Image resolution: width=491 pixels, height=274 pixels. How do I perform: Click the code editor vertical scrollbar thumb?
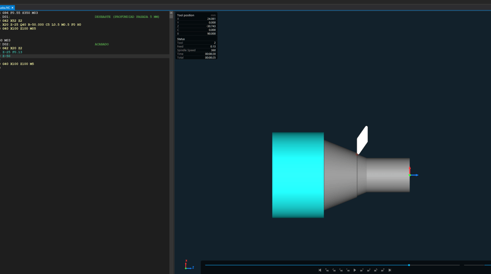pyautogui.click(x=171, y=17)
